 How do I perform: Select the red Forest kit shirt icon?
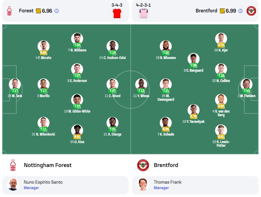click(117, 14)
